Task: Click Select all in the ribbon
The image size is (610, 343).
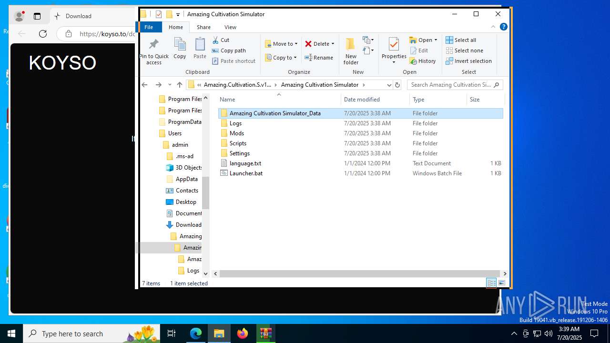Action: (x=461, y=40)
